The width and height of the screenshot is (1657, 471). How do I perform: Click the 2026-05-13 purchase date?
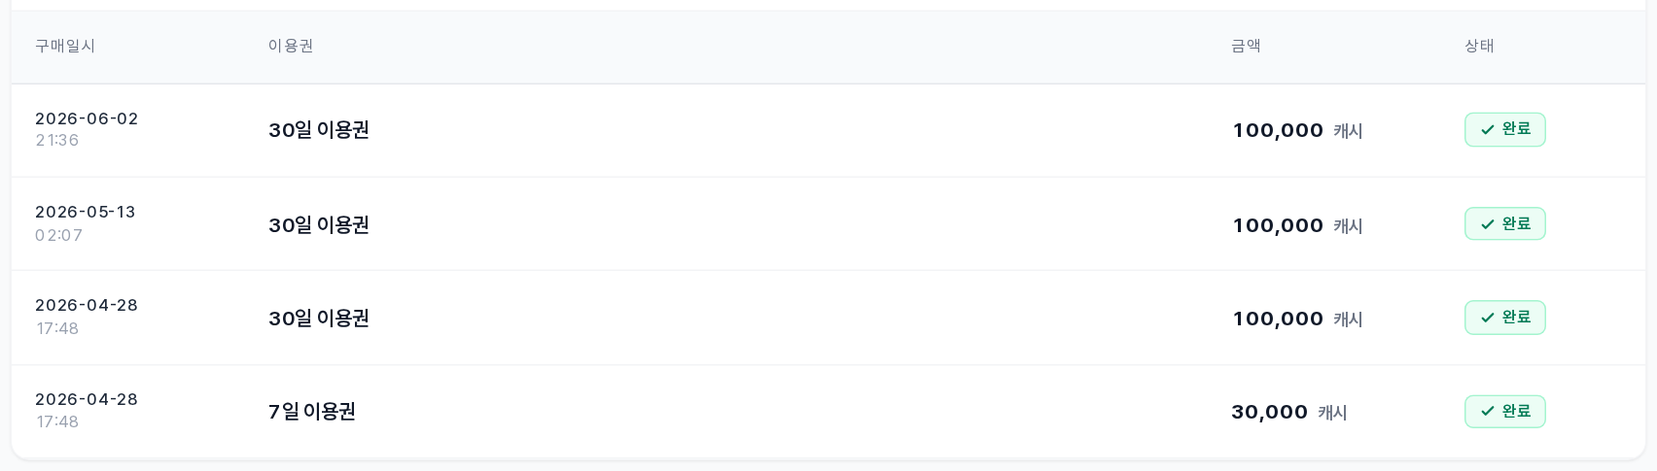(86, 212)
